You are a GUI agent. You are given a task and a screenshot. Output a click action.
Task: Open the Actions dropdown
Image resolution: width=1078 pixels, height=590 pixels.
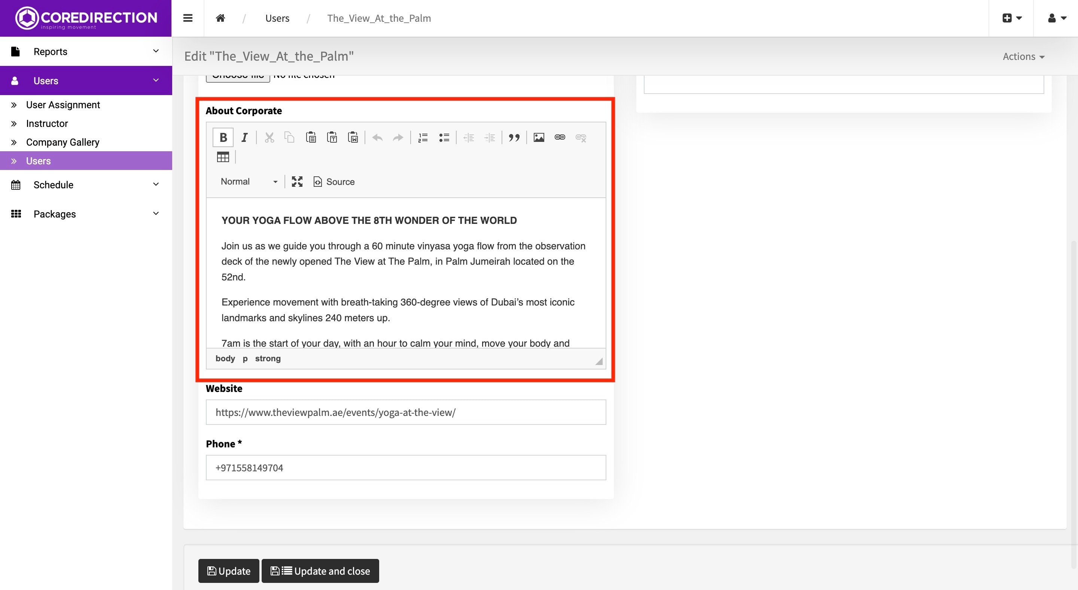coord(1024,57)
